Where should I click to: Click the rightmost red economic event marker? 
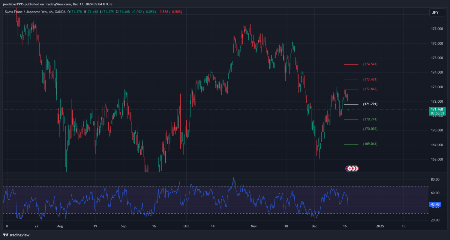(x=356, y=168)
